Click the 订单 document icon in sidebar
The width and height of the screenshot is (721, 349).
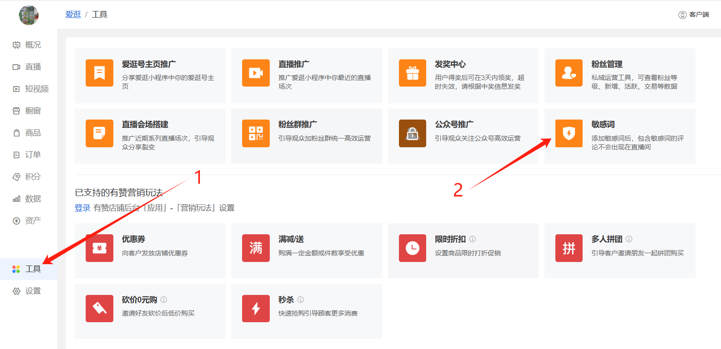coord(16,155)
